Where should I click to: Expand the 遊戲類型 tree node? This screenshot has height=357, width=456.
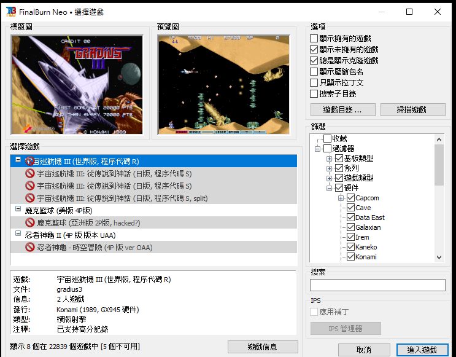coord(329,178)
